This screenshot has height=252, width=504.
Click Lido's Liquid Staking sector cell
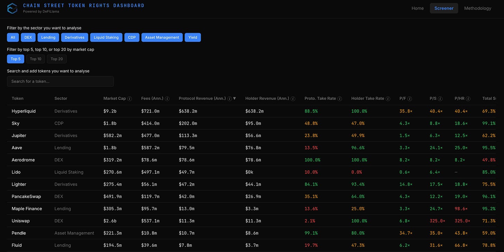[69, 172]
